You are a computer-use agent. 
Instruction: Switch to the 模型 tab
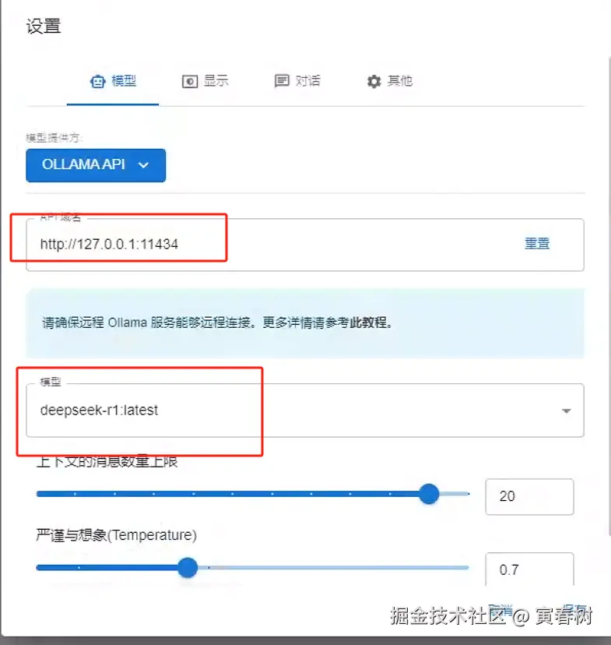pos(113,82)
